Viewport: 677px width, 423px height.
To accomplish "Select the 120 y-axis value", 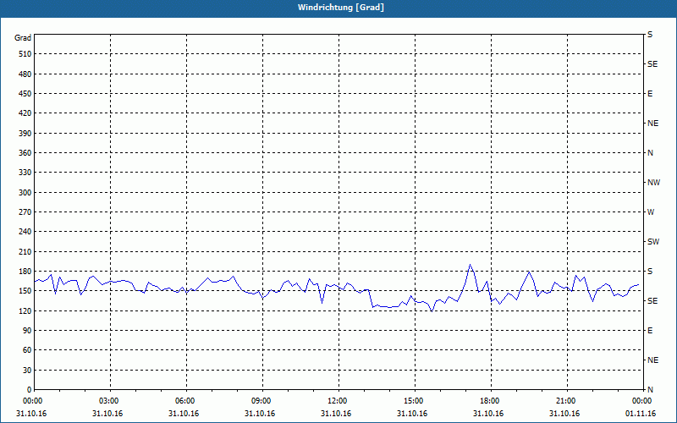I will (25, 310).
